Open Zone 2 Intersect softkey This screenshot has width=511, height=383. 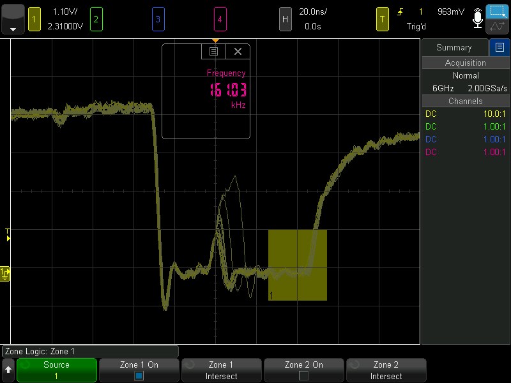(386, 370)
